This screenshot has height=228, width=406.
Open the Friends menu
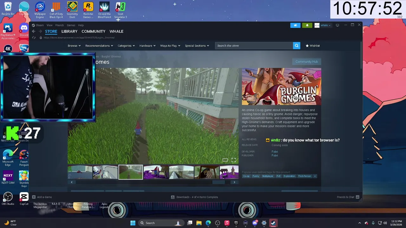(60, 25)
